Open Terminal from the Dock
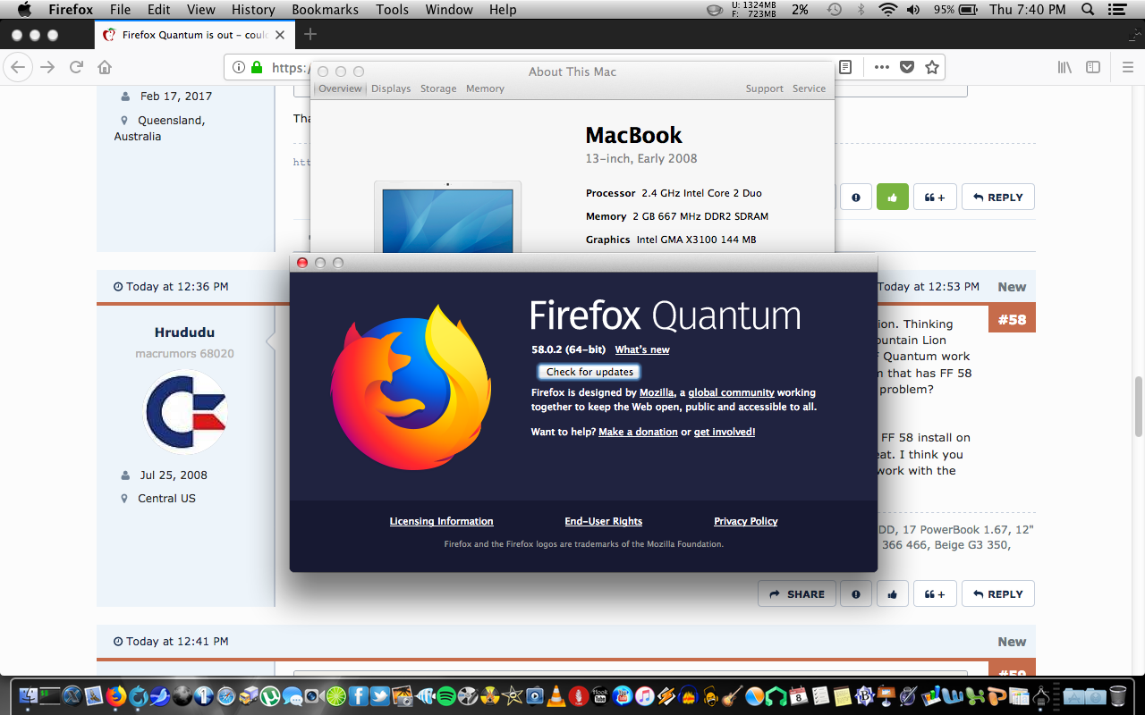Image resolution: width=1145 pixels, height=715 pixels. click(x=49, y=696)
